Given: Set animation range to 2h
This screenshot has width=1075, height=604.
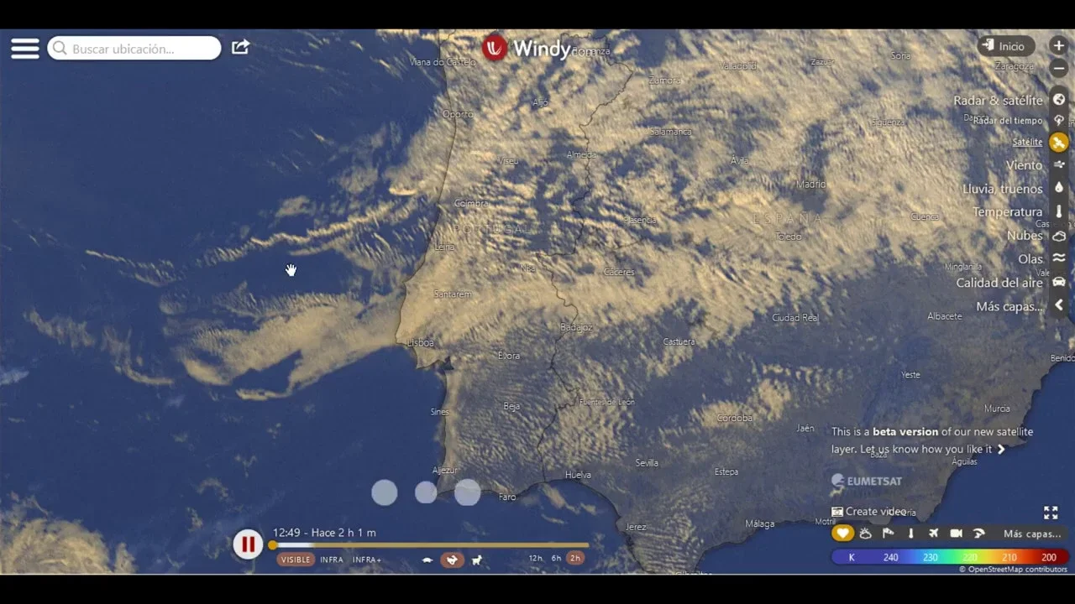Looking at the screenshot, I should 575,558.
